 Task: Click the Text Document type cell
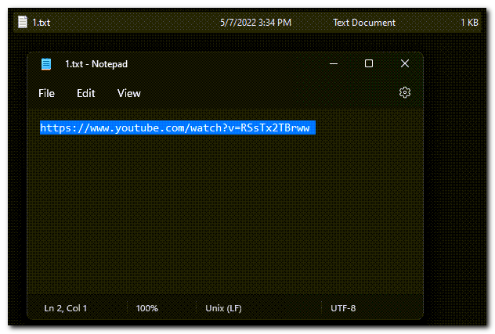click(x=364, y=23)
